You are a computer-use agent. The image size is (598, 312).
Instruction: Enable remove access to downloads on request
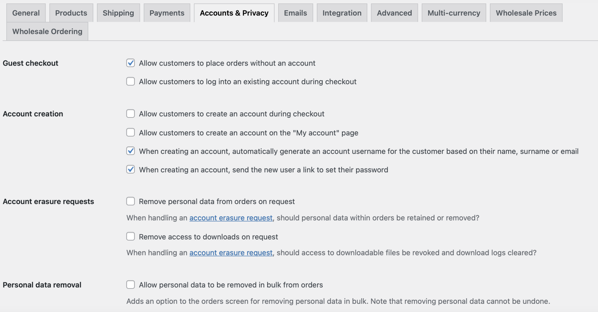131,236
